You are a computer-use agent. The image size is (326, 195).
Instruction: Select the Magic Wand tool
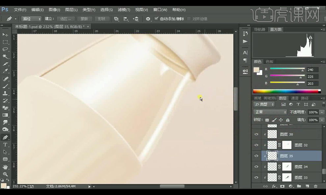pos(5,57)
